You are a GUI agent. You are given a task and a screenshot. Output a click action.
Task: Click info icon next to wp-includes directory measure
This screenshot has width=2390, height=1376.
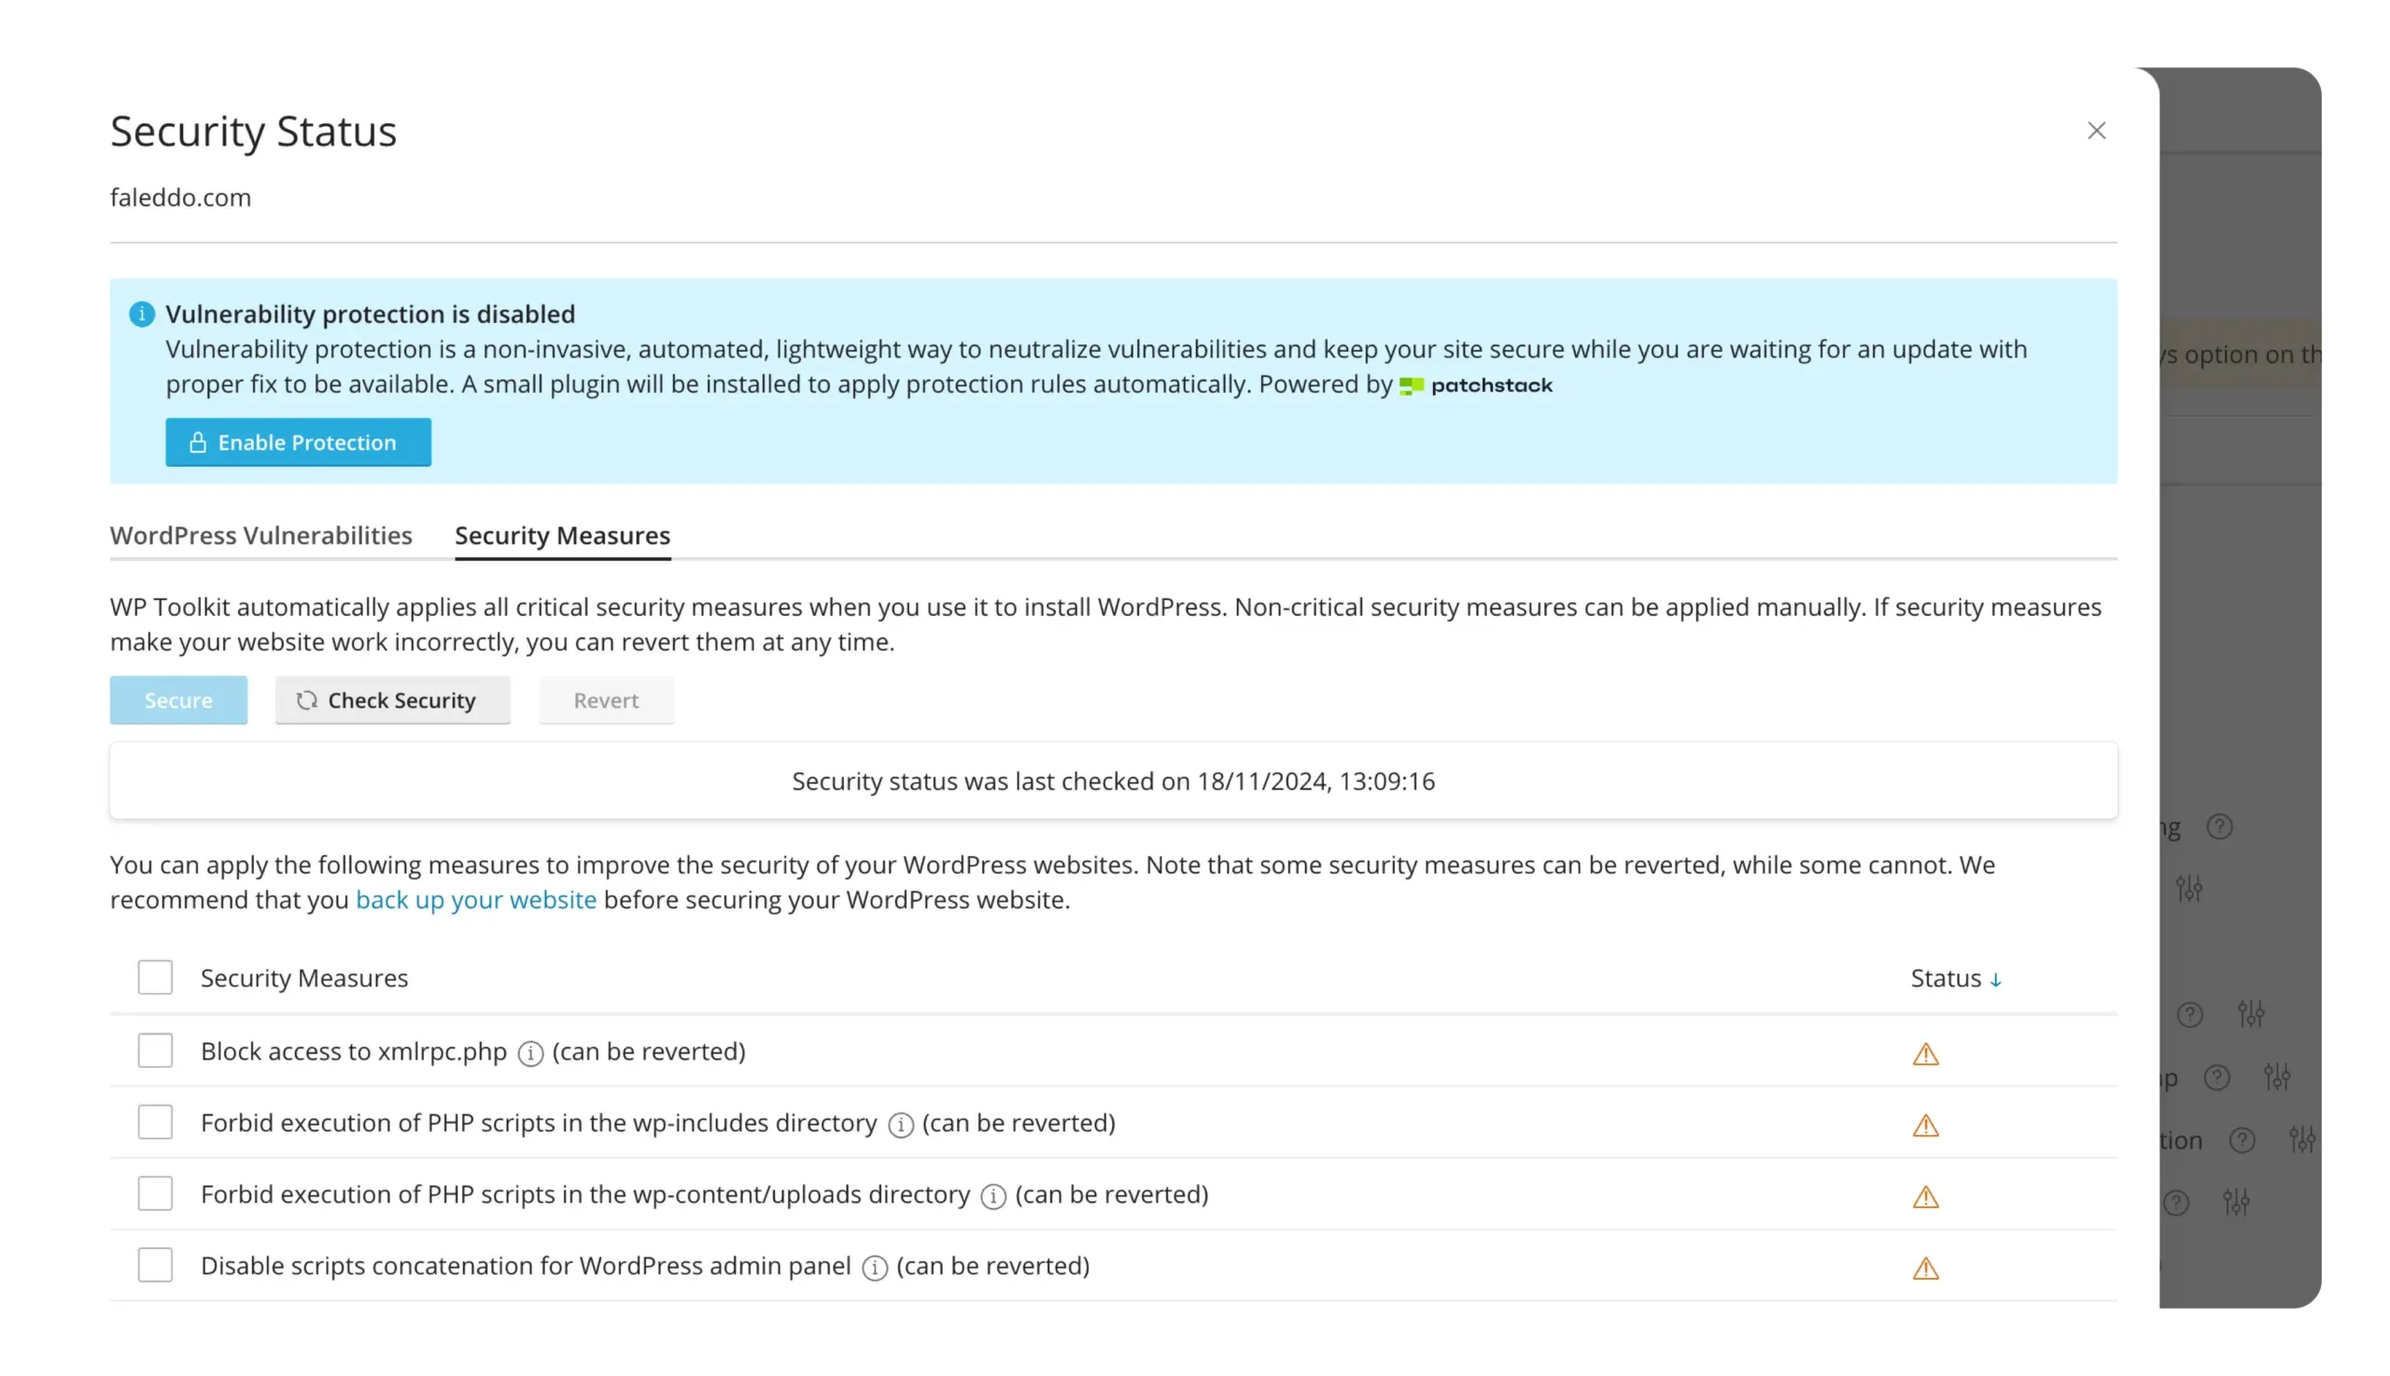click(x=901, y=1125)
